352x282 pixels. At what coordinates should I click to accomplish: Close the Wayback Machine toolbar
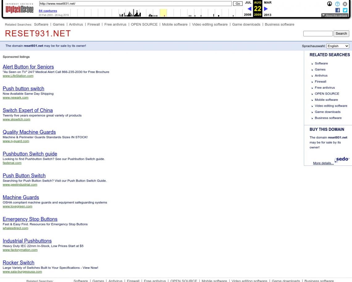(345, 4)
